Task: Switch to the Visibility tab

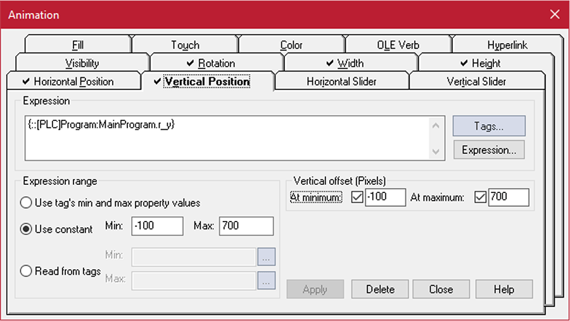Action: pyautogui.click(x=82, y=63)
